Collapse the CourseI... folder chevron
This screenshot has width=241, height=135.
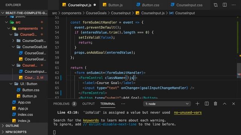[13, 65]
